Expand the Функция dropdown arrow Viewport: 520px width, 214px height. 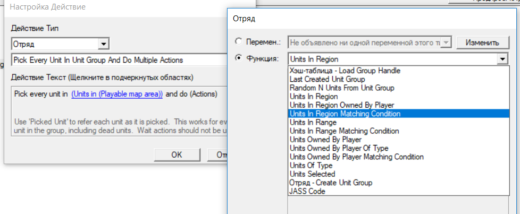501,59
